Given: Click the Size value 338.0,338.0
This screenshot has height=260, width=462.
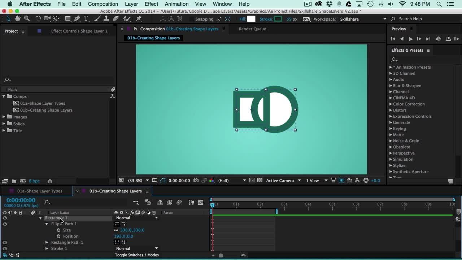Looking at the screenshot, I should [132, 230].
